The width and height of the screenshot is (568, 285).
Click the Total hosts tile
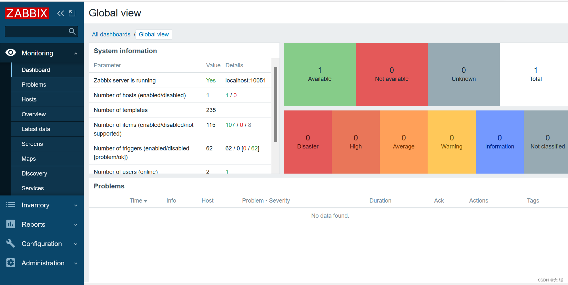[x=534, y=74]
